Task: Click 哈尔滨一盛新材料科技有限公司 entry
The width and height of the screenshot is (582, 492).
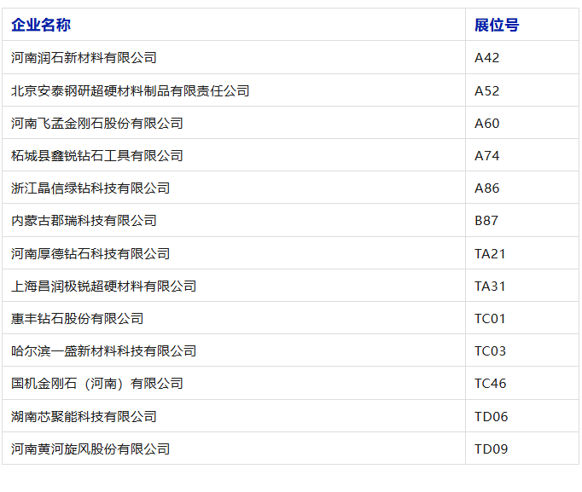Action: (104, 350)
